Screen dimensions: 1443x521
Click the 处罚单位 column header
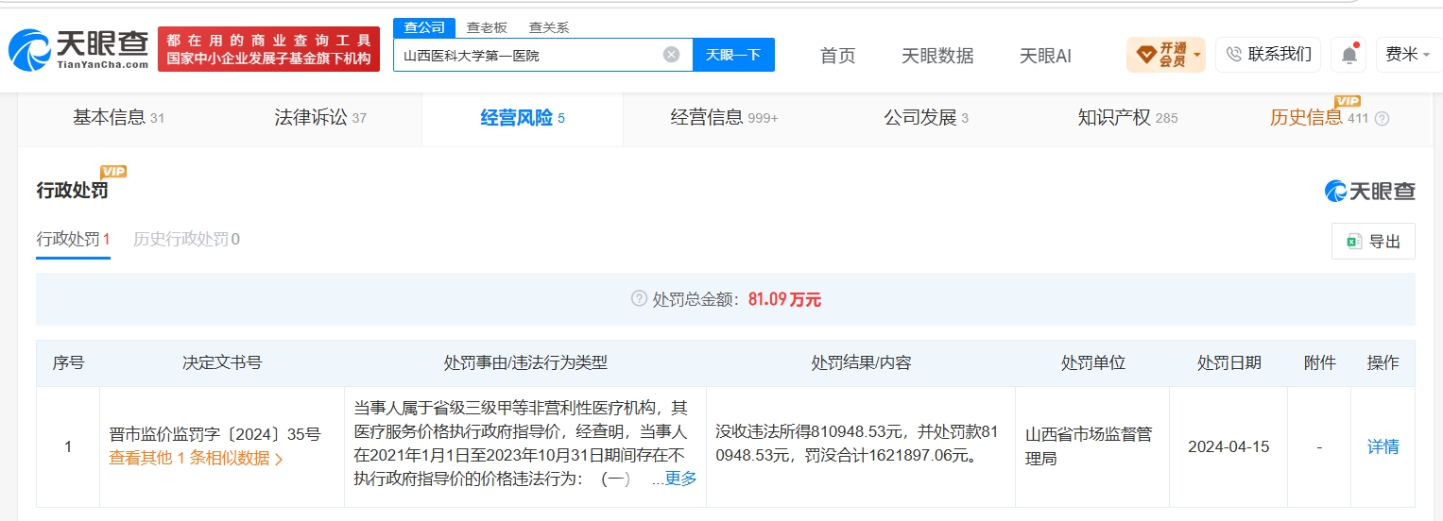coord(1092,362)
